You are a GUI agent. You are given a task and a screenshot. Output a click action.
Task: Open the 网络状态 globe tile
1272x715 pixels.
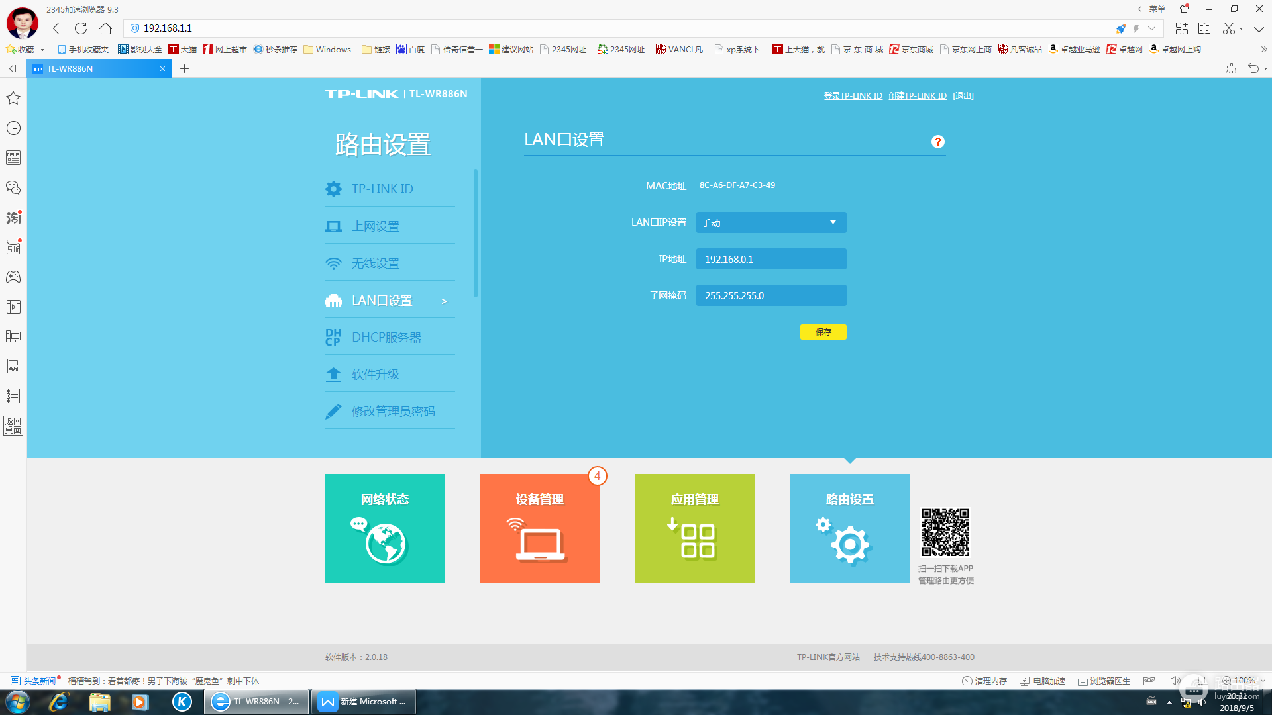click(x=384, y=528)
